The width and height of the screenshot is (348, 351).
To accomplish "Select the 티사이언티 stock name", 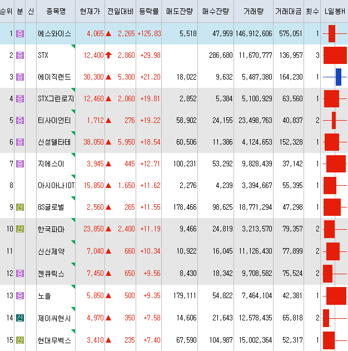I will [54, 121].
